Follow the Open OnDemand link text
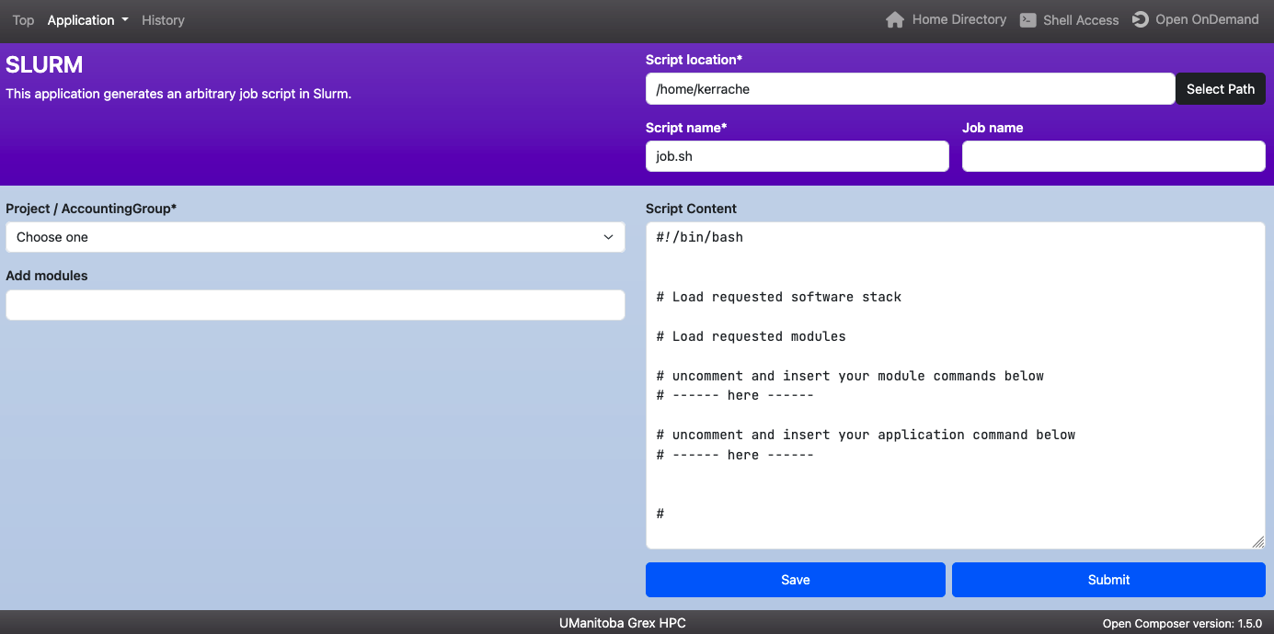This screenshot has width=1274, height=634. tap(1207, 19)
